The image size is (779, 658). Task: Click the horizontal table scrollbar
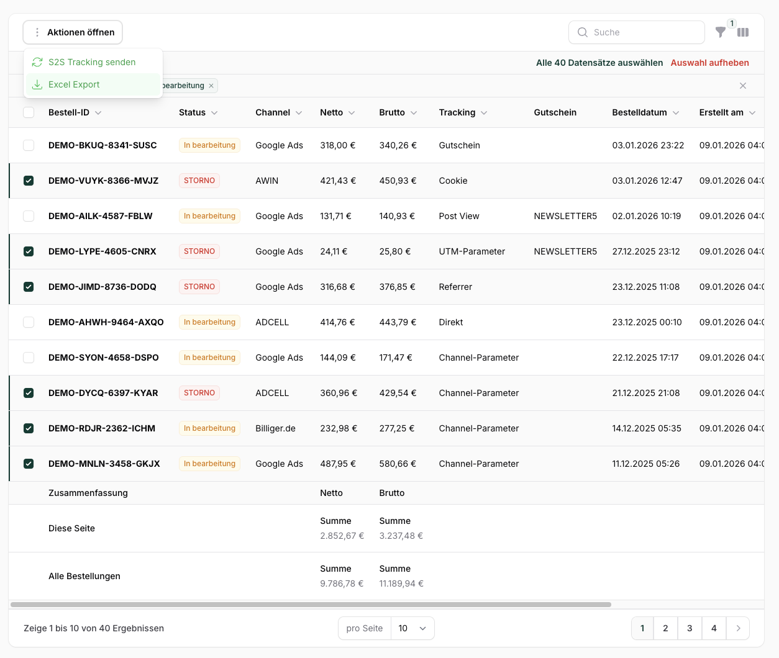[311, 605]
